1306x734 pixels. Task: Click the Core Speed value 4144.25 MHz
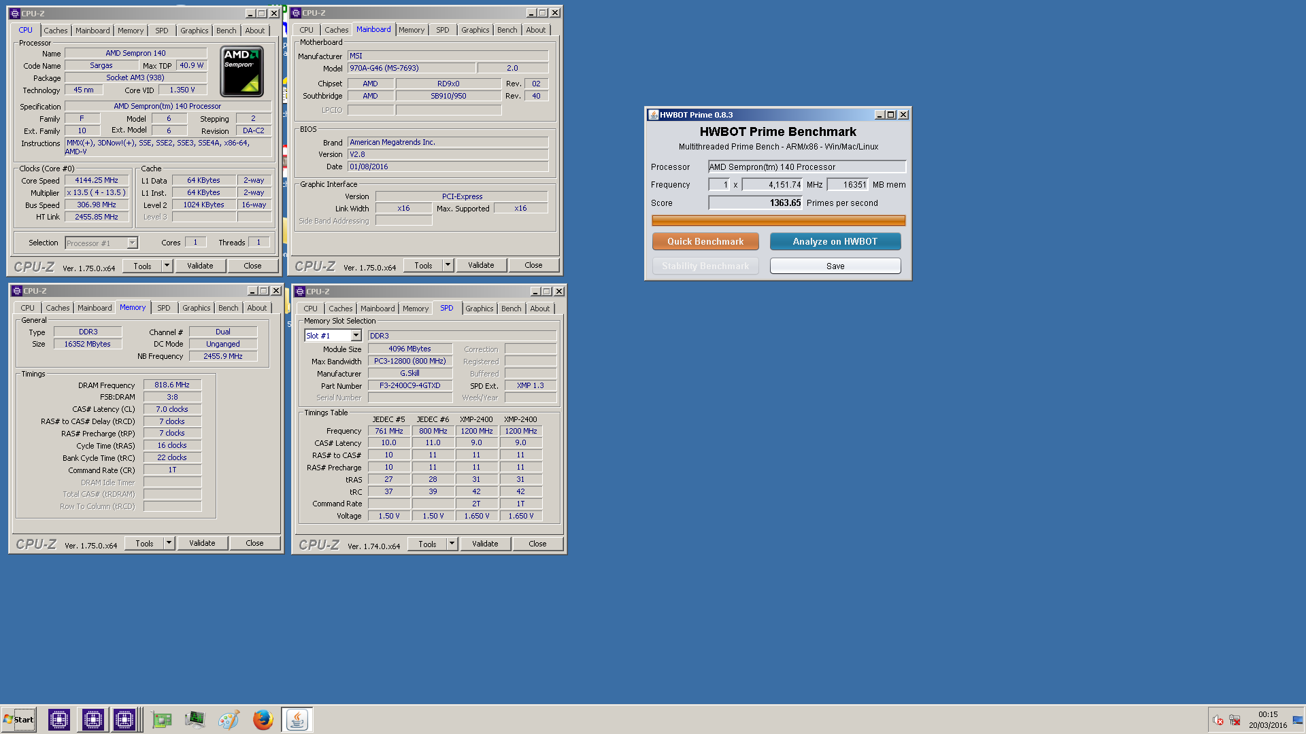pos(97,180)
